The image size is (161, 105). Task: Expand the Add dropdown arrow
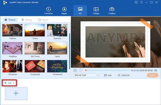coord(13,83)
